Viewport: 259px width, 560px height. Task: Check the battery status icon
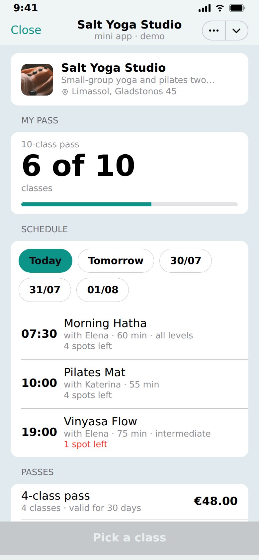[237, 8]
